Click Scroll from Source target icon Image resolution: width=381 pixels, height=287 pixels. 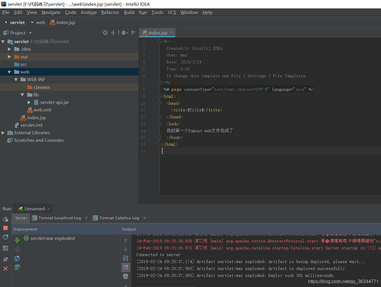(105, 33)
